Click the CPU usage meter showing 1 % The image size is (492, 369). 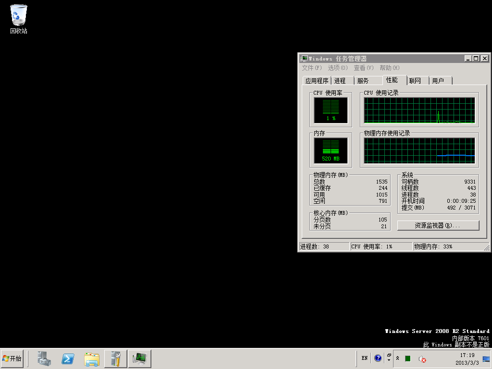331,110
